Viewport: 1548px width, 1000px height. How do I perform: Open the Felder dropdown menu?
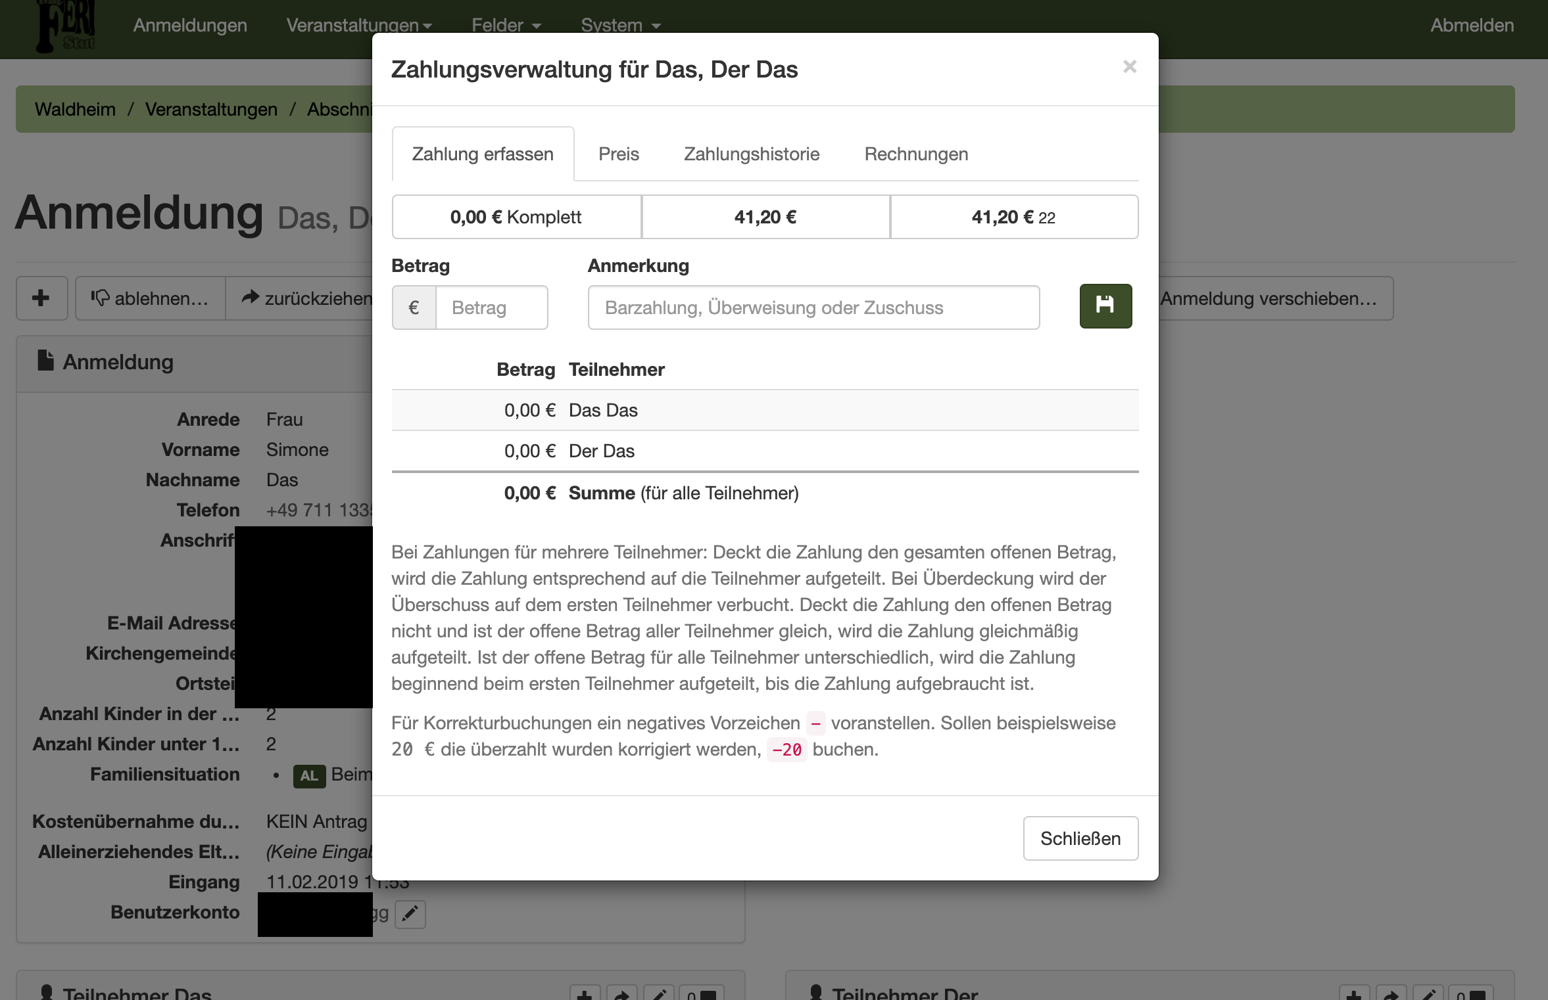click(x=506, y=26)
